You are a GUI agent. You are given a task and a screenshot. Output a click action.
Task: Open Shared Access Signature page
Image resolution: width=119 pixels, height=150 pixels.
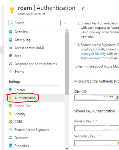click(x=32, y=130)
